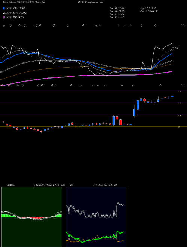Viewport: 187px width, 247px height.
Task: Click the 'Pre C: 11.57' value
Action: (117, 17)
